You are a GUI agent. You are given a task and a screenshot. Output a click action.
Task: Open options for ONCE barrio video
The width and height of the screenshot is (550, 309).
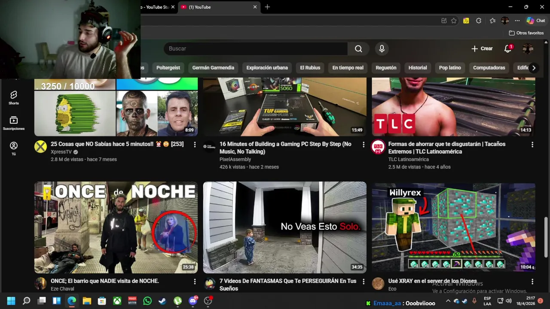(195, 282)
